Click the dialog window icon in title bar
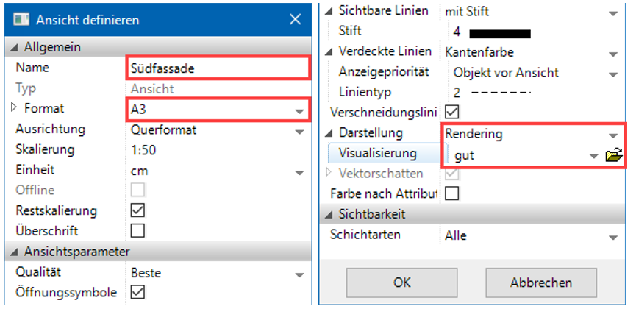Viewport: 636px width, 309px height. [21, 20]
